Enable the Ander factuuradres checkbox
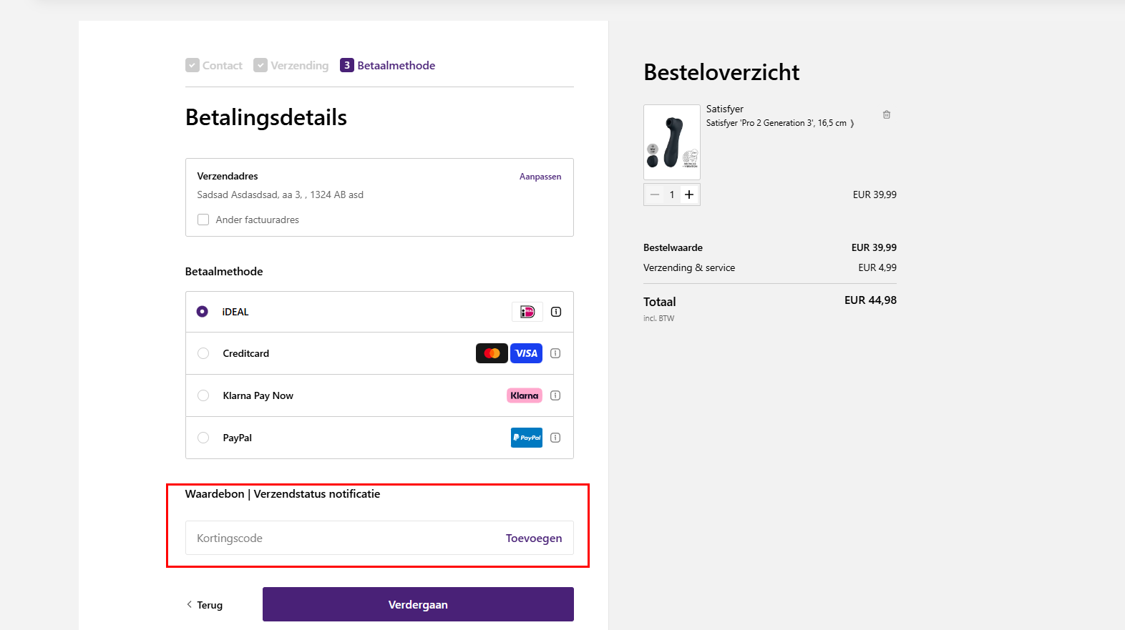 pyautogui.click(x=203, y=220)
